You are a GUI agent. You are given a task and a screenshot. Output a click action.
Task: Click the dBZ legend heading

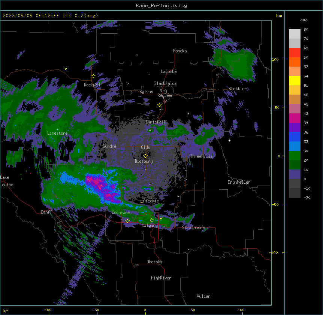tap(304, 20)
